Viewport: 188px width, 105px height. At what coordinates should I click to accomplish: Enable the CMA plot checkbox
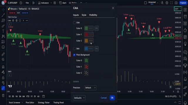coord(74,22)
